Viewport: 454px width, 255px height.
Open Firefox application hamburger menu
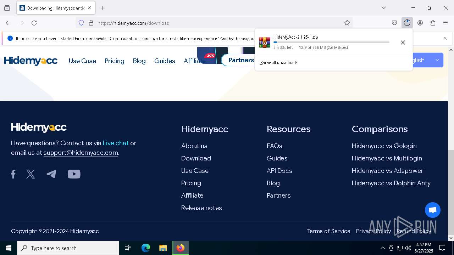click(445, 23)
